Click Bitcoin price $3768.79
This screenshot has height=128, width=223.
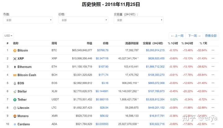(103, 50)
